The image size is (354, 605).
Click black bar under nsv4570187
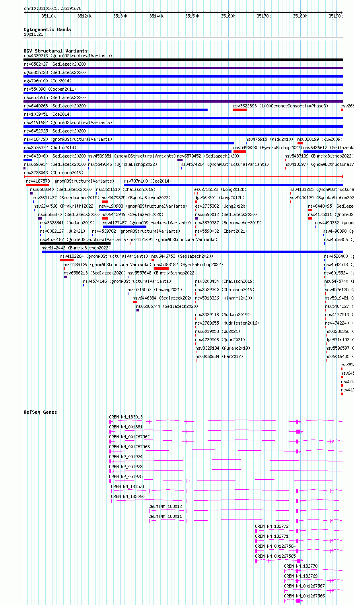75,243
